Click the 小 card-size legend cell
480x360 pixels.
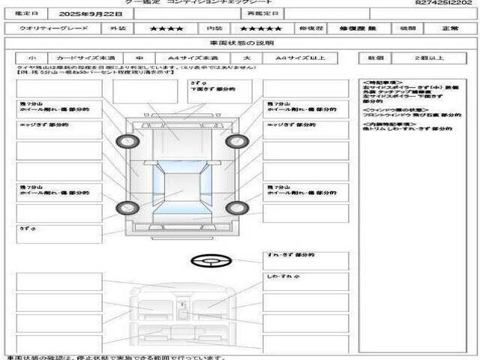click(x=31, y=58)
